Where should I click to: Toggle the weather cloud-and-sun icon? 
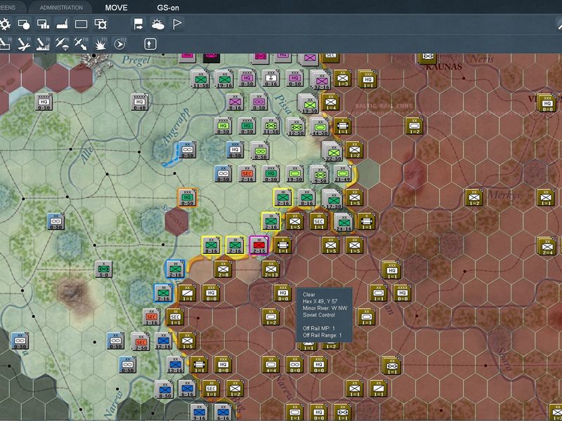tap(157, 24)
